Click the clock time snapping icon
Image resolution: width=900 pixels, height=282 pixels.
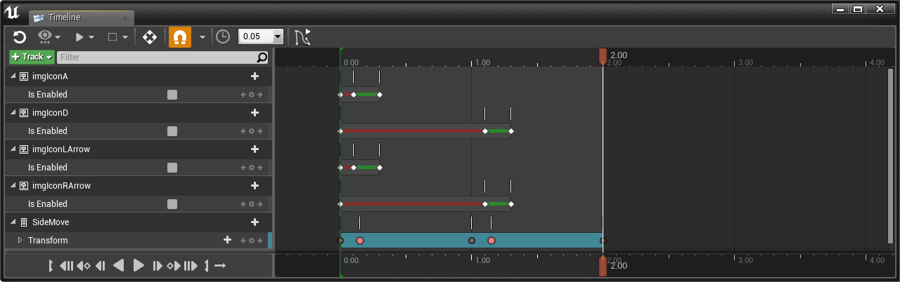[x=223, y=37]
